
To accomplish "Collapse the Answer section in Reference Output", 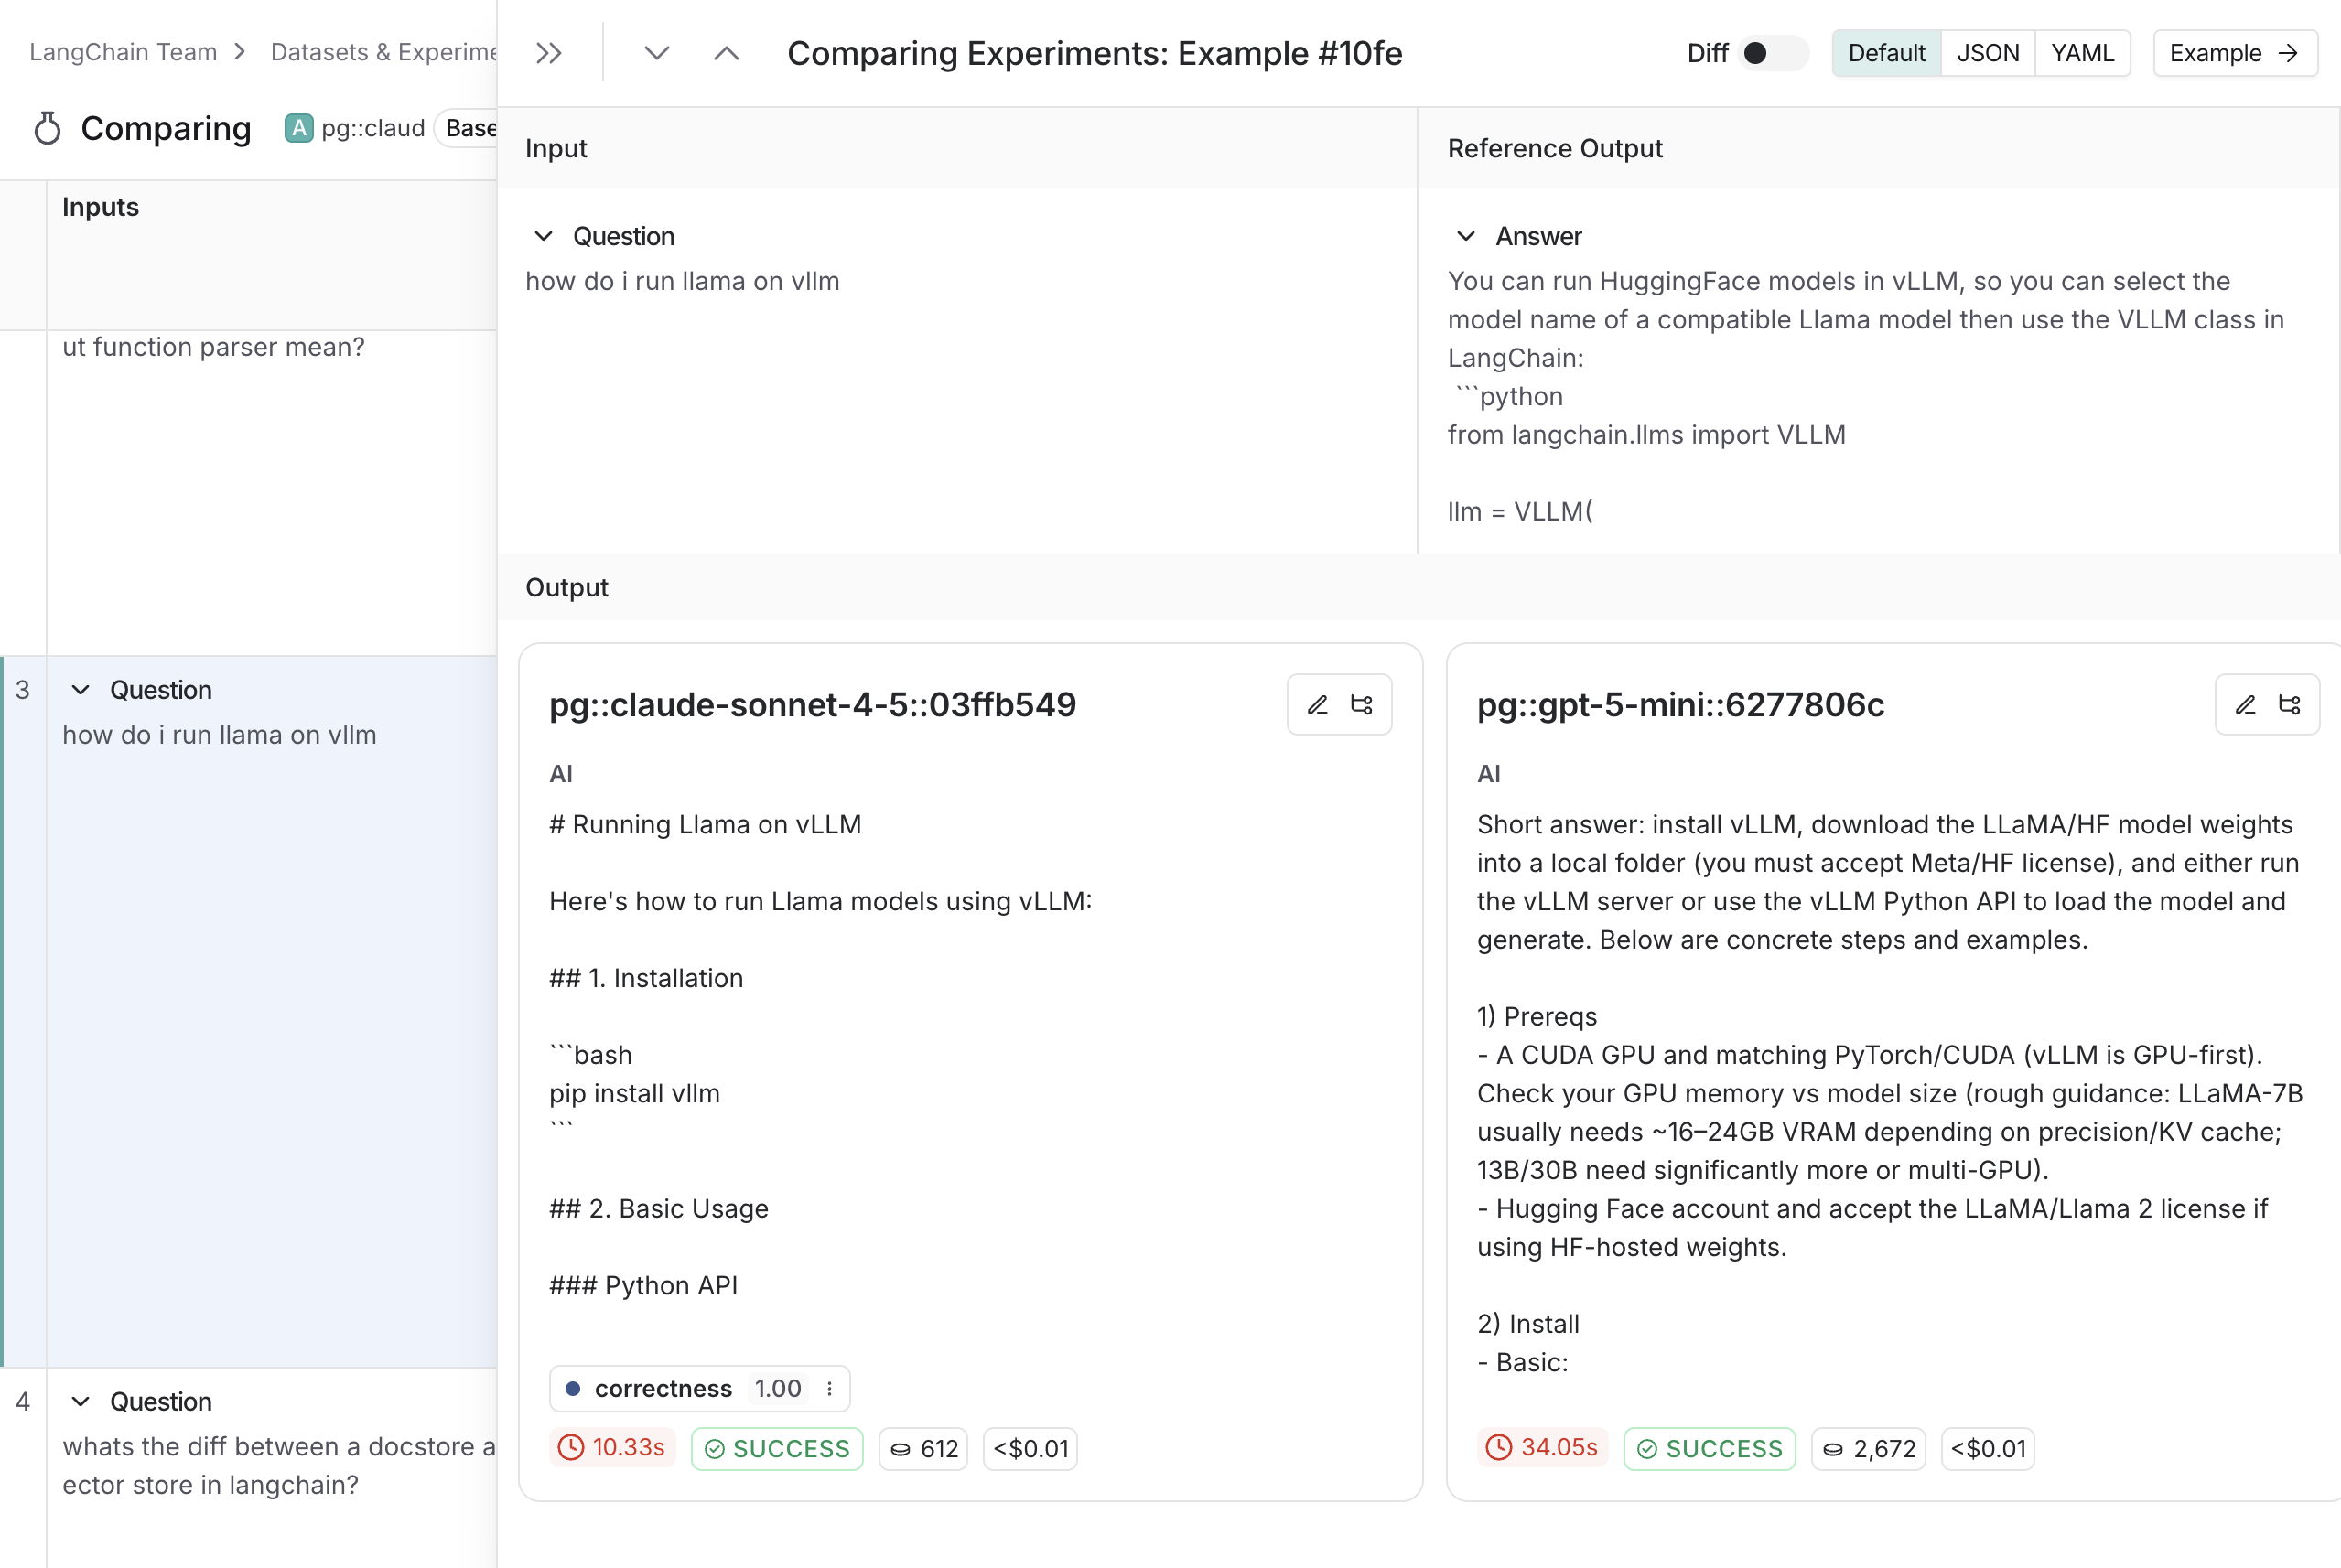I will click(x=1465, y=236).
